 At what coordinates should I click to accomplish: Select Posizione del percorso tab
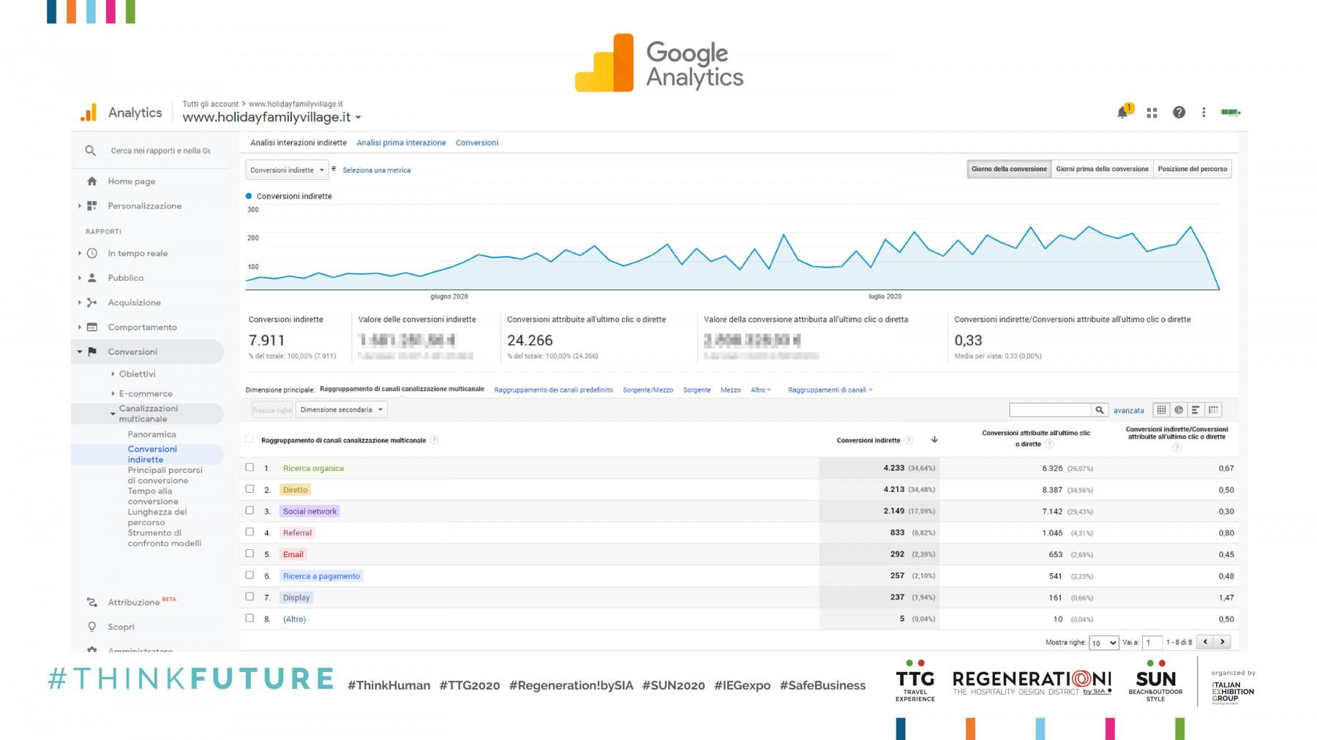coord(1193,169)
